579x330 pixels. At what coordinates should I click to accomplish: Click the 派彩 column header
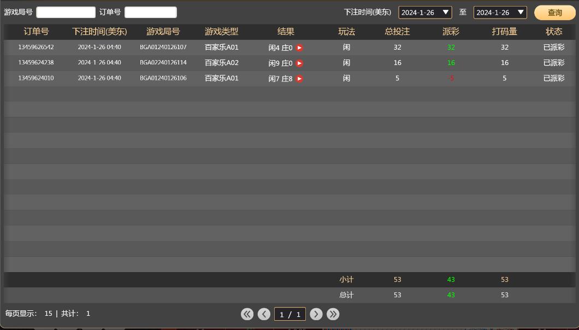[451, 32]
